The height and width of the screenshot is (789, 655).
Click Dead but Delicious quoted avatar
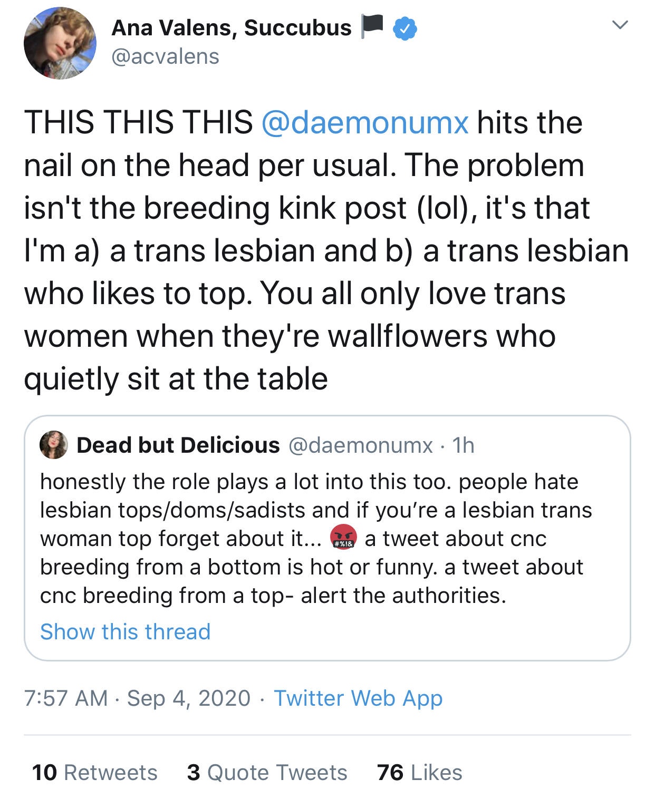[x=54, y=445]
